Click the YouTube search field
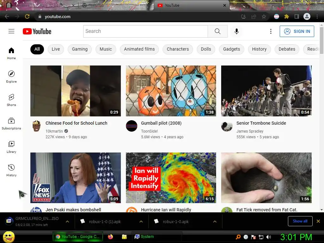 [146, 31]
